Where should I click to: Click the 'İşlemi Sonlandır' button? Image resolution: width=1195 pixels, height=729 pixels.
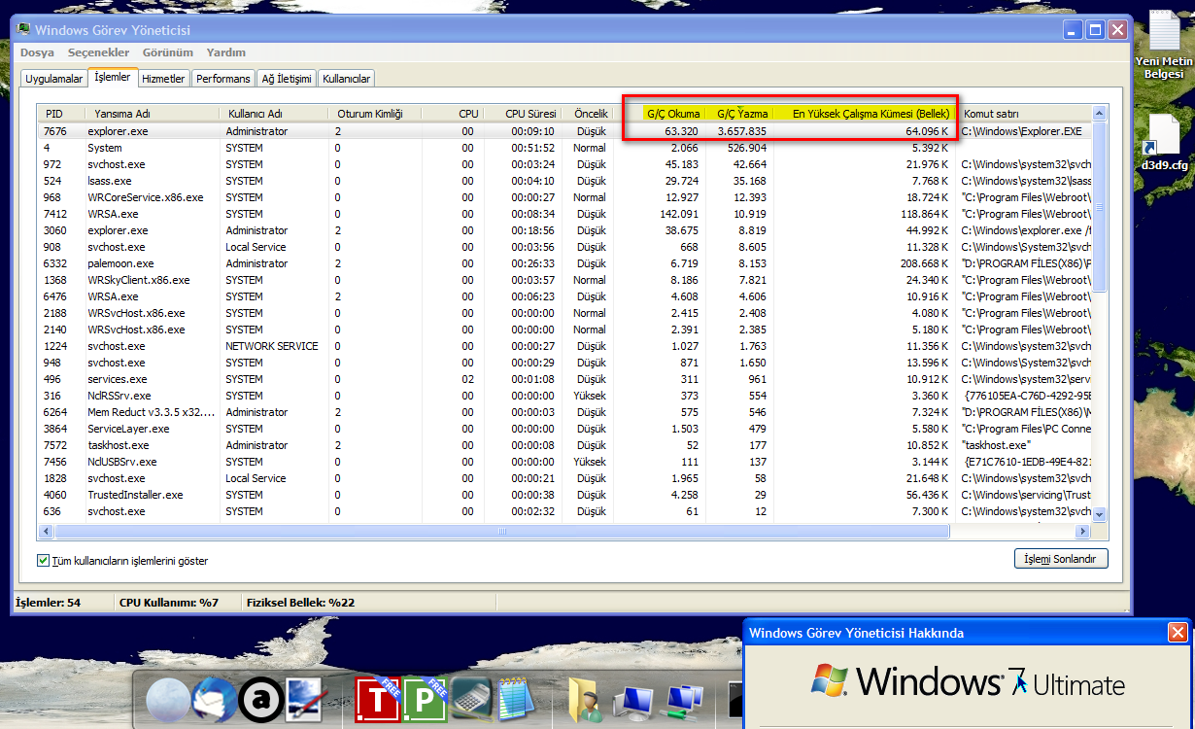[x=1060, y=560]
